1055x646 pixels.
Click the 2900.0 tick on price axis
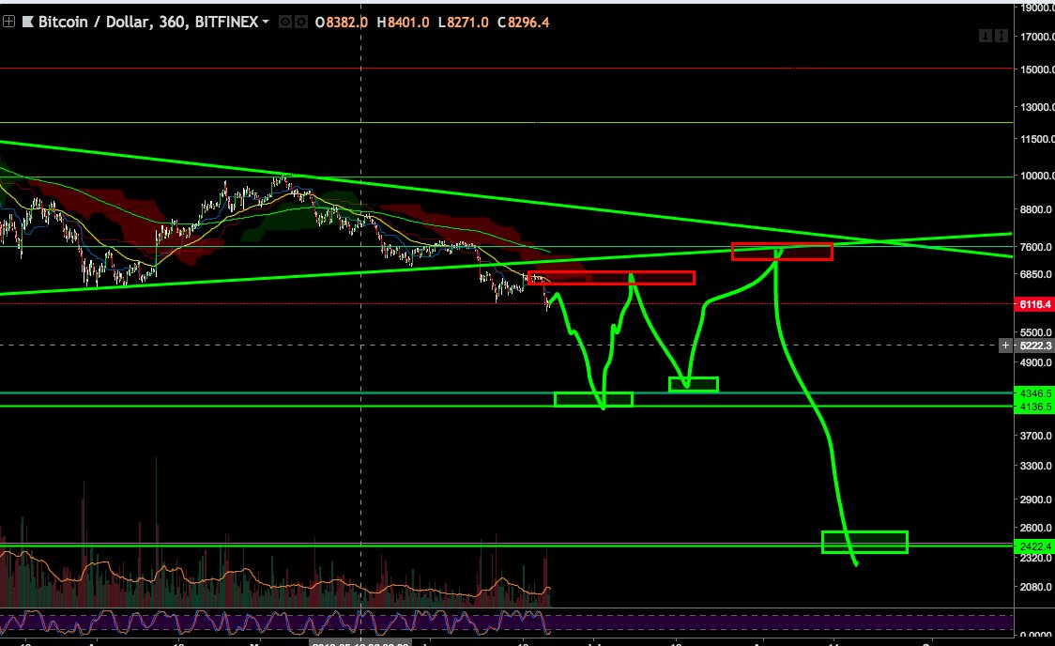[1037, 500]
